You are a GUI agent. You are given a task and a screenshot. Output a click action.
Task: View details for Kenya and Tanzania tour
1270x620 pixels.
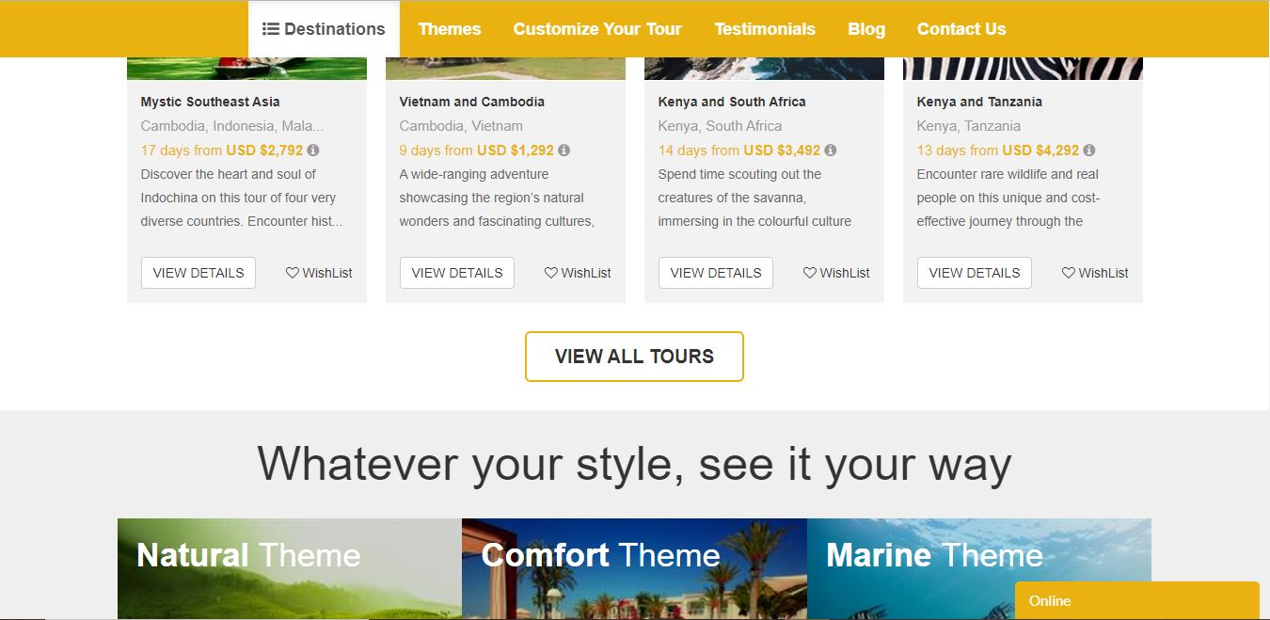(x=974, y=273)
